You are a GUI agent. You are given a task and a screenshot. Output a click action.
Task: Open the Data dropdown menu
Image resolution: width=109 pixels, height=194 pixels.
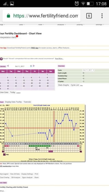pyautogui.click(x=22, y=25)
